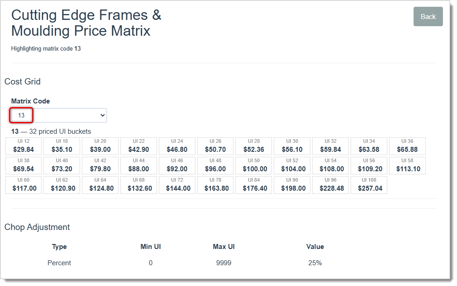Open the Matrix Code dropdown
The width and height of the screenshot is (457, 286).
tap(58, 115)
